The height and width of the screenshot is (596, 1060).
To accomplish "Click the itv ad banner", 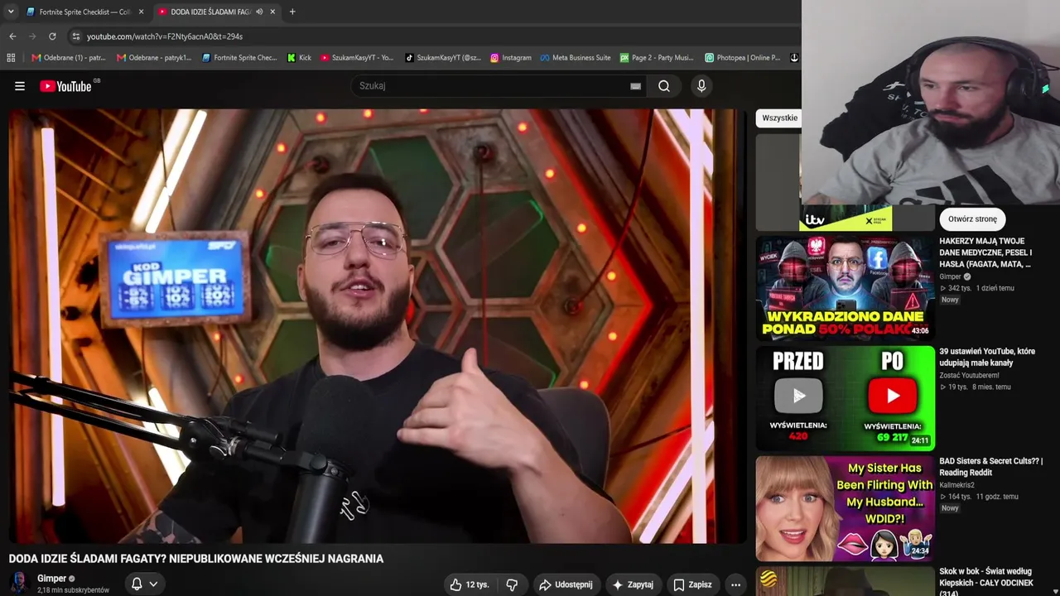I will 845,220.
